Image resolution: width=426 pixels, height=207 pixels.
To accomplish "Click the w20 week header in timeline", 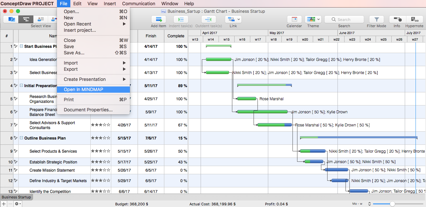I will [305, 39].
